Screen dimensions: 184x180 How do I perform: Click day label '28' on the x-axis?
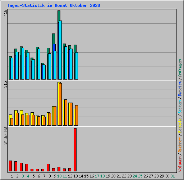156,176
